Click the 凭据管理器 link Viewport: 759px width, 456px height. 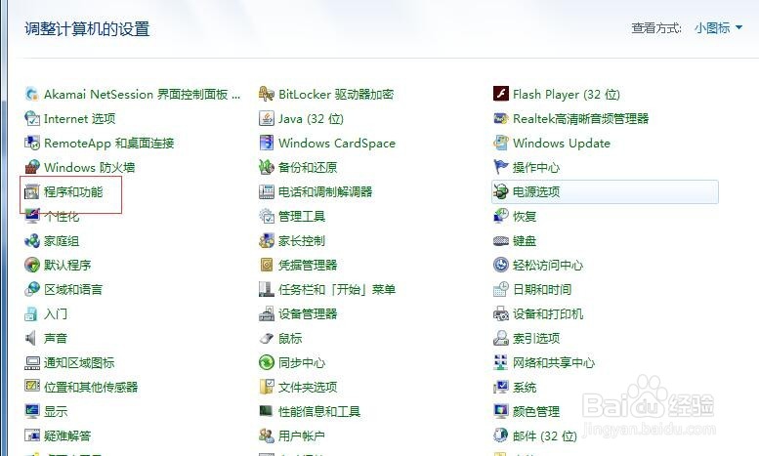point(308,265)
